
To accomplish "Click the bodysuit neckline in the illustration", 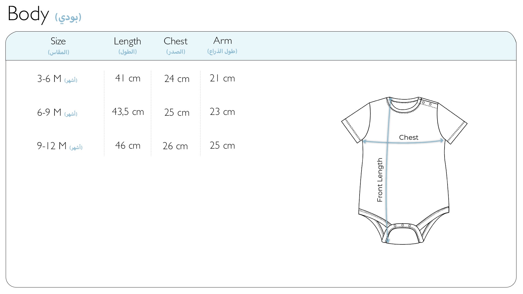I will 403,106.
